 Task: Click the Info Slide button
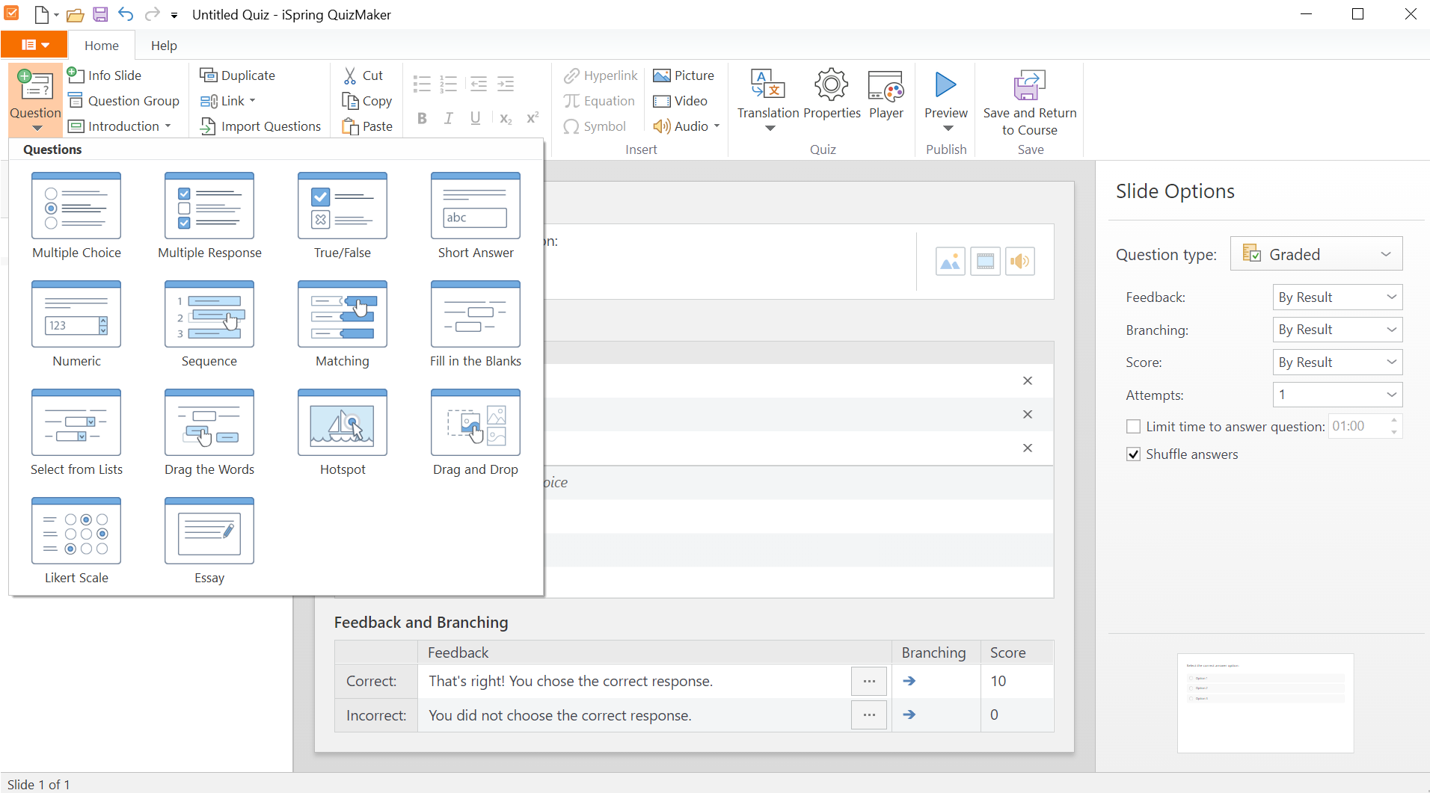pos(104,75)
